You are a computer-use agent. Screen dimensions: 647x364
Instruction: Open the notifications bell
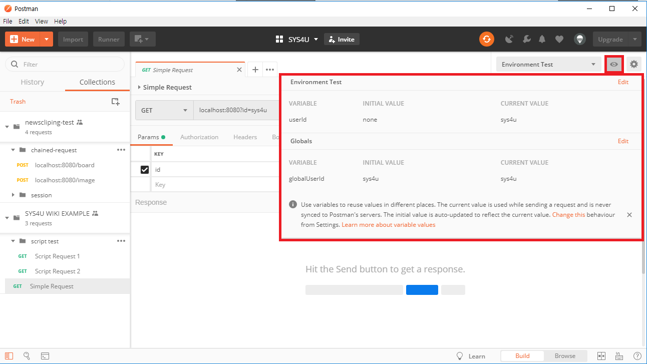(x=542, y=39)
